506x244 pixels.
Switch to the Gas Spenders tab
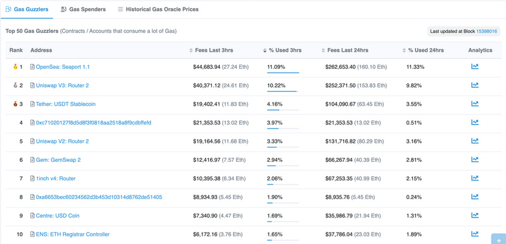83,9
